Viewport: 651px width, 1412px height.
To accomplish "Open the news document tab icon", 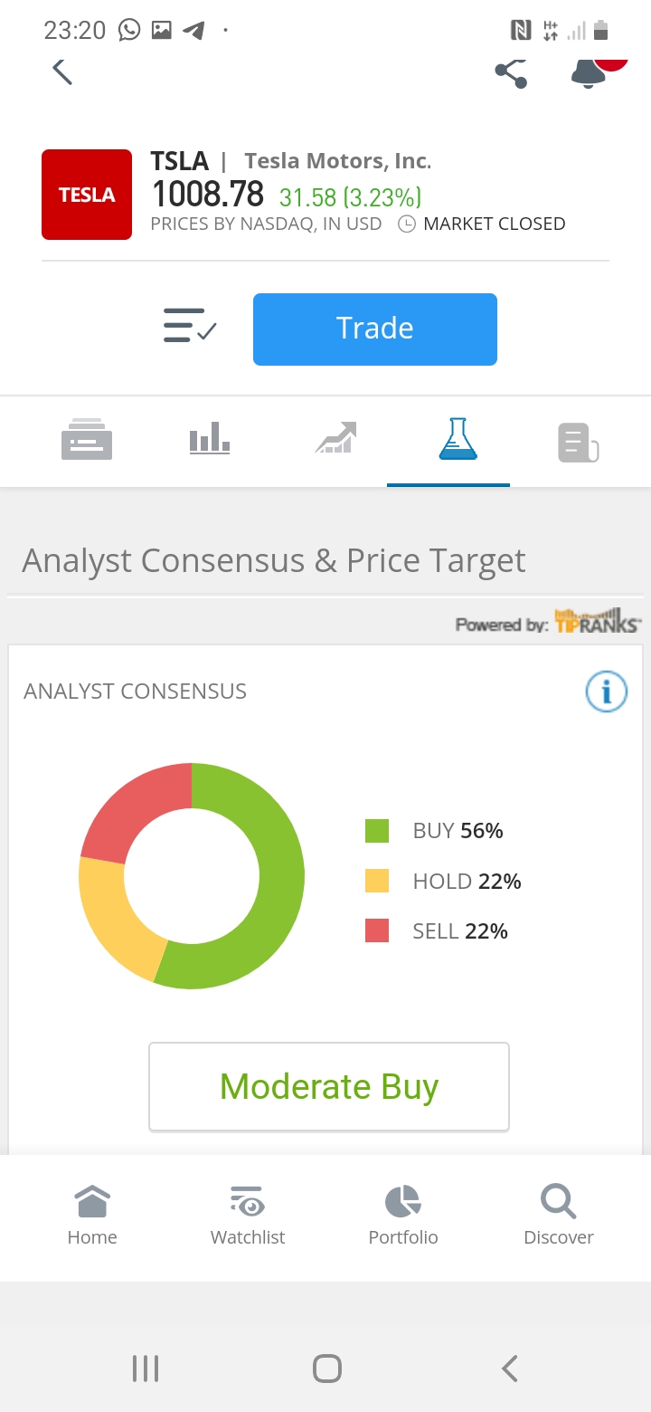I will [x=579, y=443].
